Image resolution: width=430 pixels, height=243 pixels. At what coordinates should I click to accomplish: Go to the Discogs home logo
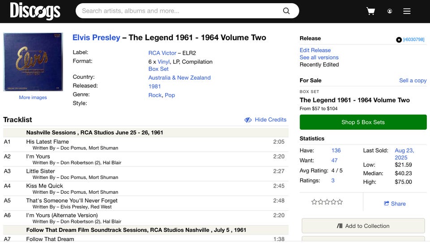click(x=35, y=11)
